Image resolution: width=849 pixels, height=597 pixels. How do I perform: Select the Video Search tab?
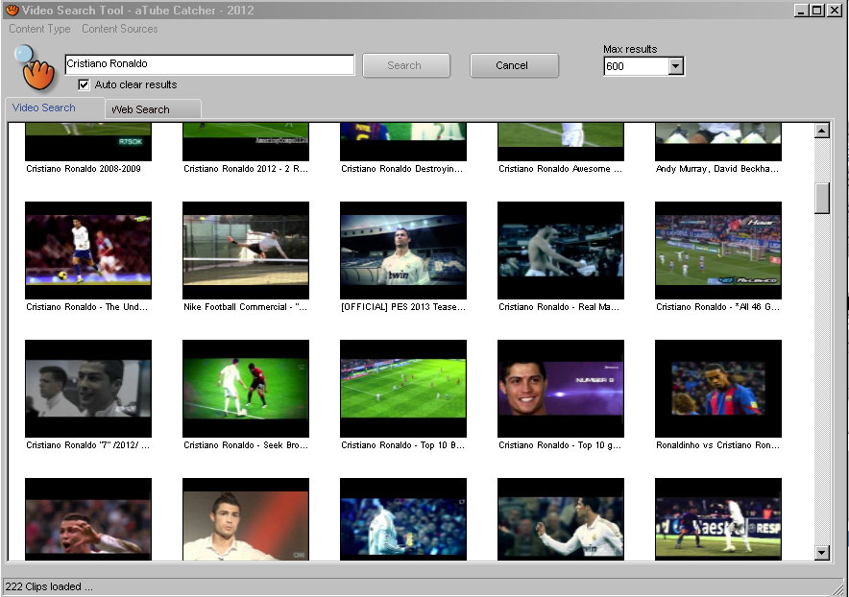pyautogui.click(x=44, y=107)
